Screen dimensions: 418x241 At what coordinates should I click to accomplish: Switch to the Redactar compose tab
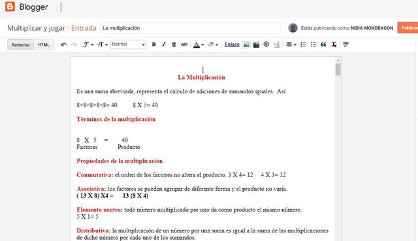[21, 45]
